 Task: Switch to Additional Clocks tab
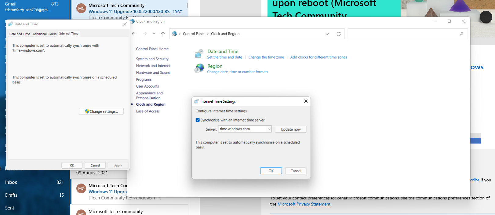click(45, 34)
